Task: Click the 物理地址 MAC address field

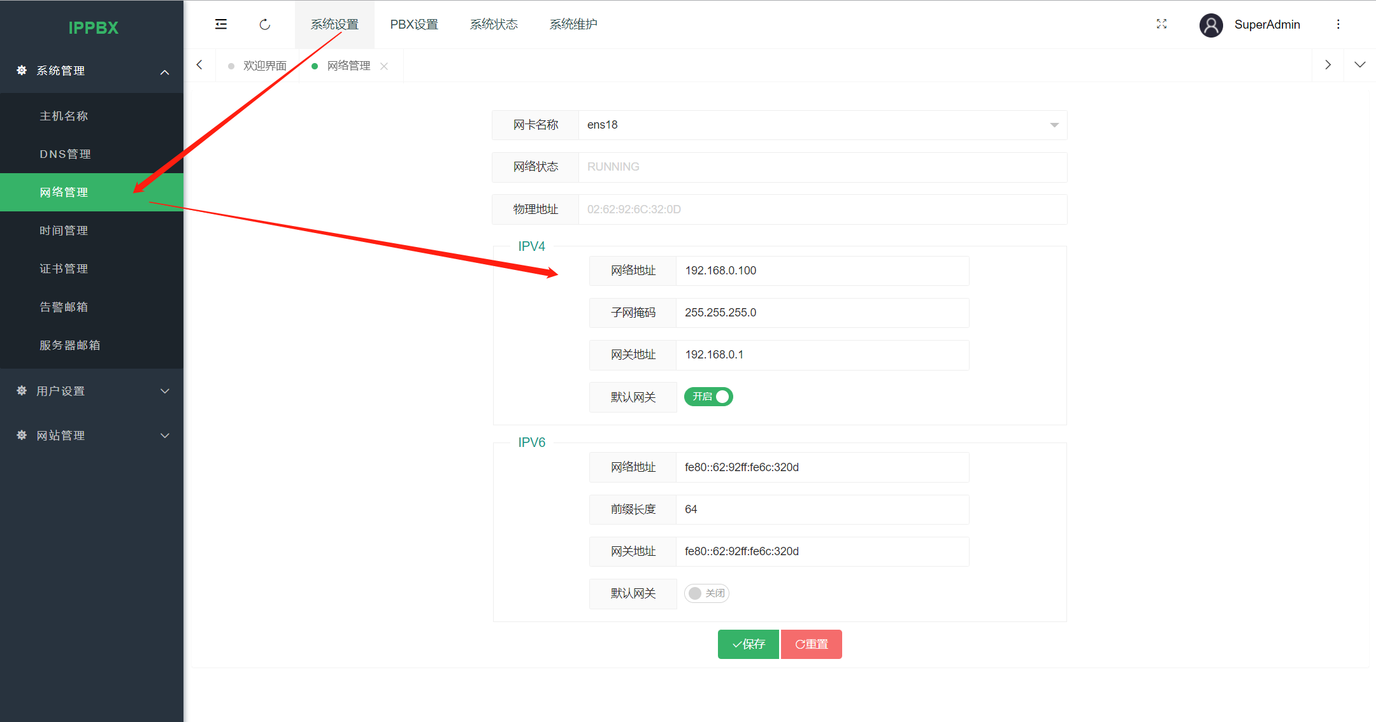Action: pyautogui.click(x=822, y=209)
